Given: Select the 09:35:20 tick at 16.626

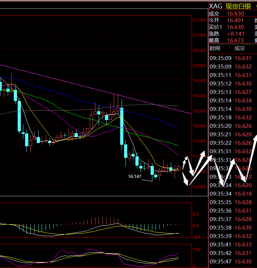Looking at the screenshot, I should click(230, 126).
